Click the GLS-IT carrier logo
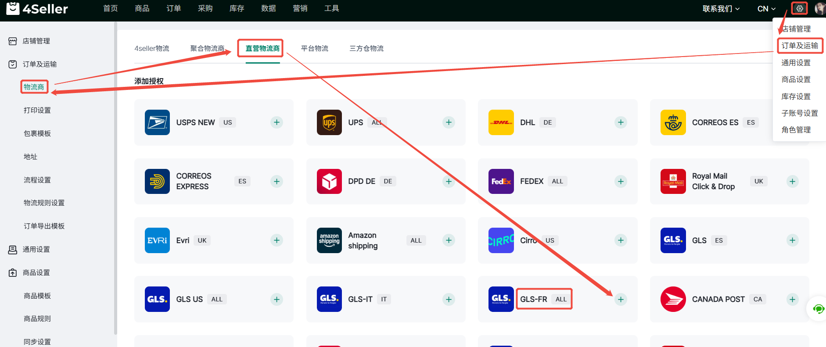 coord(329,299)
